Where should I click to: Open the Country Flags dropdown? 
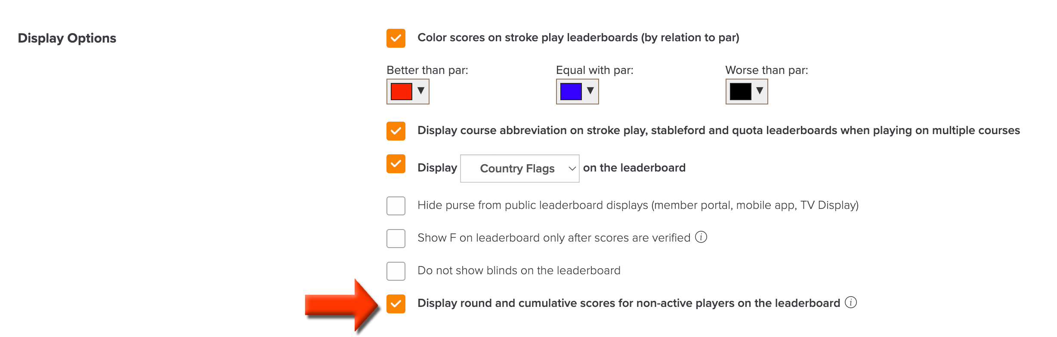click(520, 168)
